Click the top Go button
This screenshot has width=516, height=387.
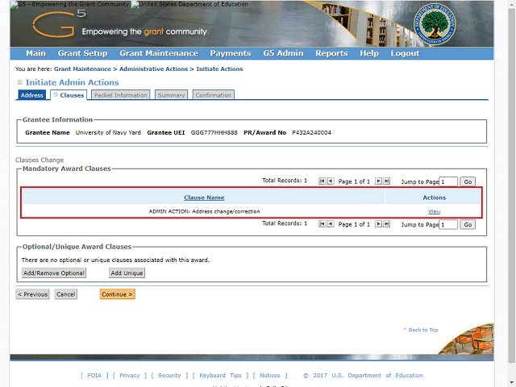tap(468, 181)
